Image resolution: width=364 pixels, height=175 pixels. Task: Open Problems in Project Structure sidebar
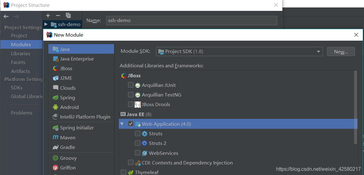(22, 113)
